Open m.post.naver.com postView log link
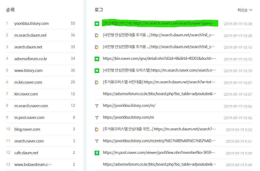Viewport: 260px width, 171px height. (159, 153)
